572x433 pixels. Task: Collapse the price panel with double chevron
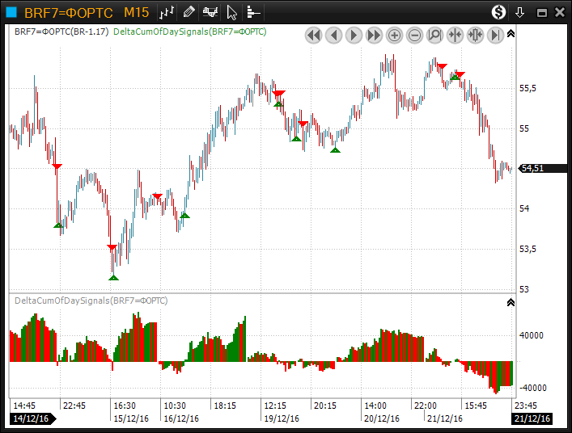[x=511, y=34]
